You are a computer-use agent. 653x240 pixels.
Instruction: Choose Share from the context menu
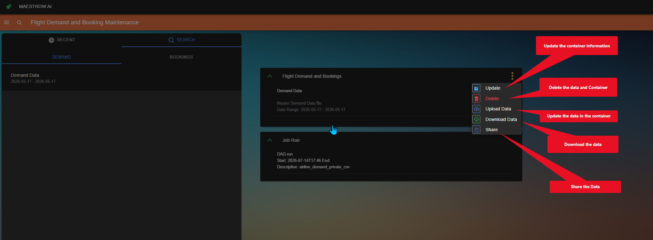(x=497, y=130)
